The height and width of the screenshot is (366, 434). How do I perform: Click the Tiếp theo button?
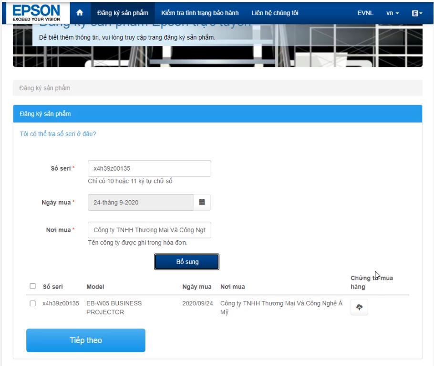(x=86, y=340)
